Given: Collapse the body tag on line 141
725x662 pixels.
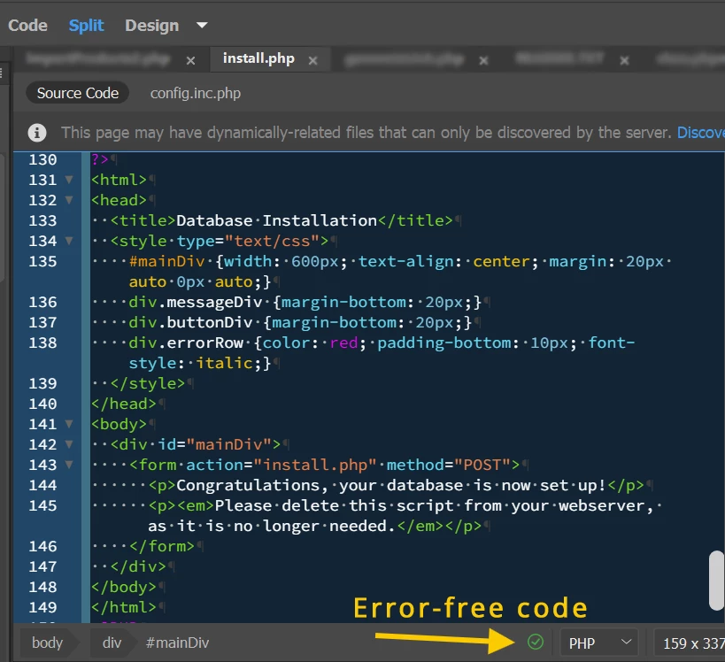Looking at the screenshot, I should [x=69, y=423].
